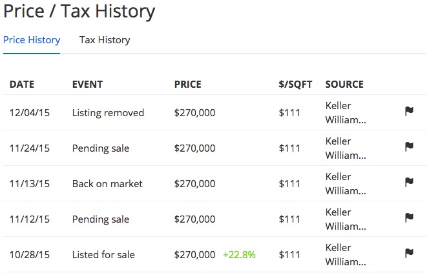The height and width of the screenshot is (273, 429).
Task: Click the Price / Tax History heading
Action: click(x=79, y=12)
